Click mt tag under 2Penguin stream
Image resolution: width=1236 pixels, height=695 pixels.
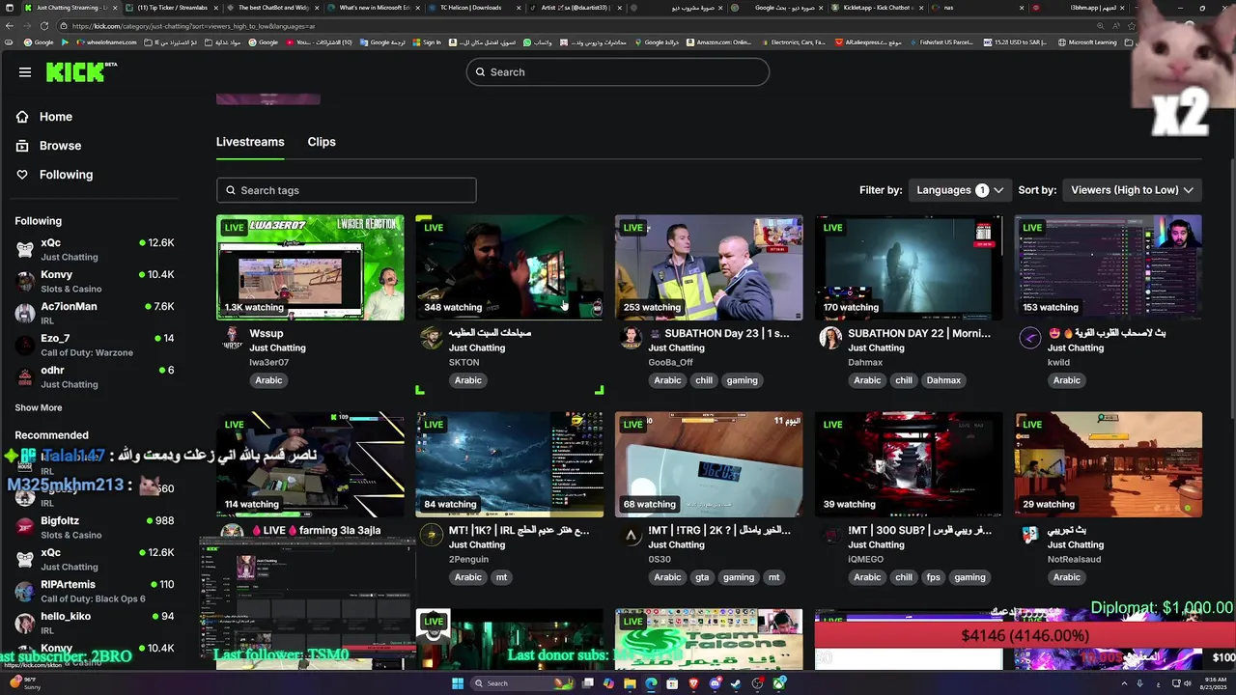click(x=501, y=577)
